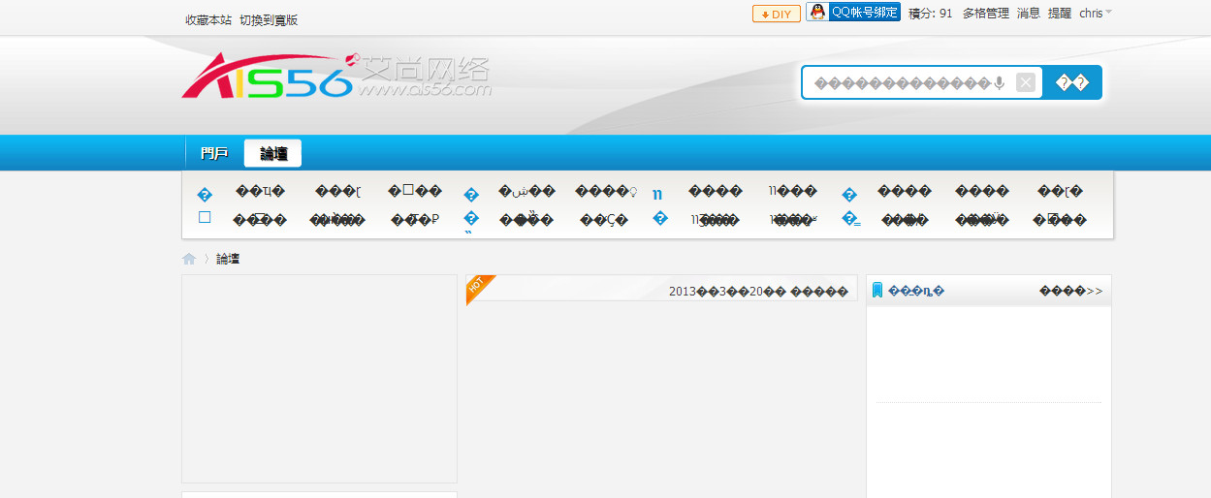
Task: Click the QQ penguin icon
Action: pyautogui.click(x=817, y=13)
